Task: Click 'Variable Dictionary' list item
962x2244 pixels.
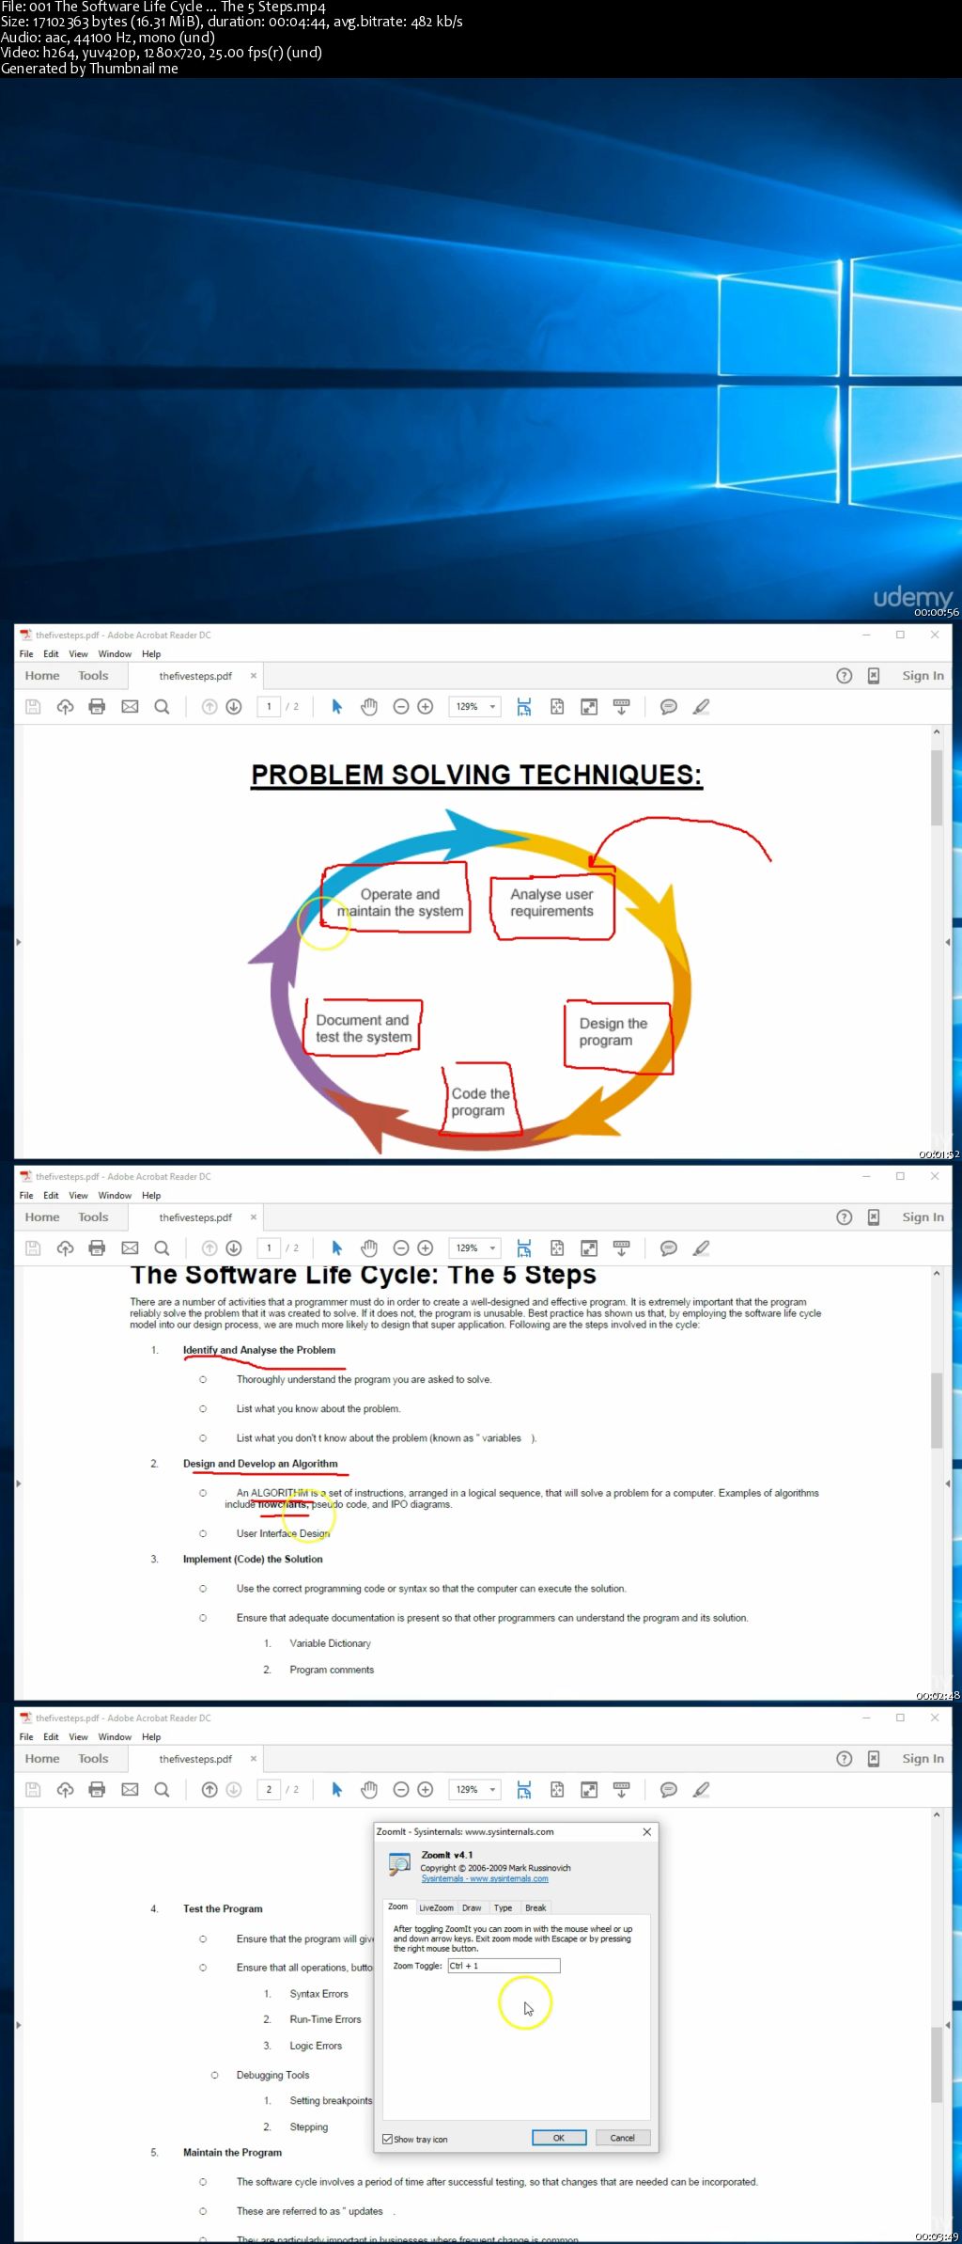Action: pos(330,1643)
